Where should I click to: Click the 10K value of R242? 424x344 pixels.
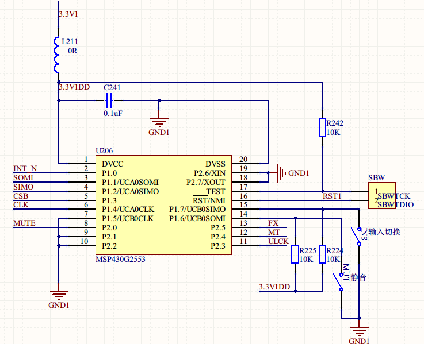(x=333, y=132)
